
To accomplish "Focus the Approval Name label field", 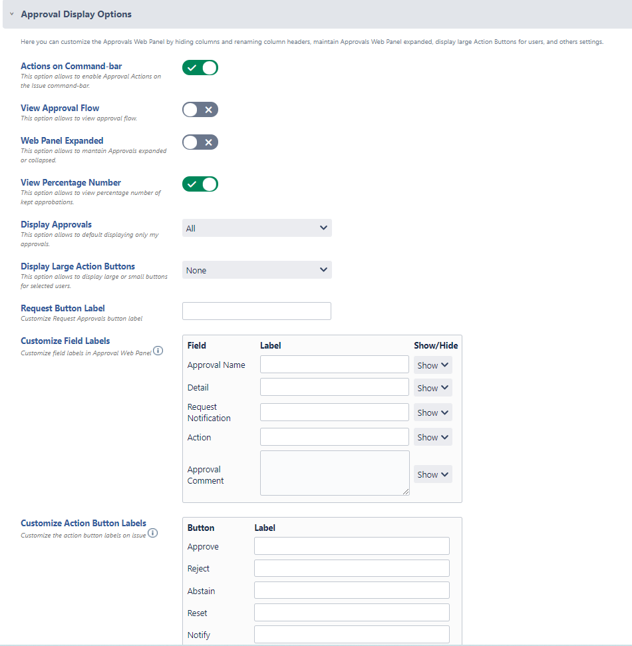I will [335, 365].
